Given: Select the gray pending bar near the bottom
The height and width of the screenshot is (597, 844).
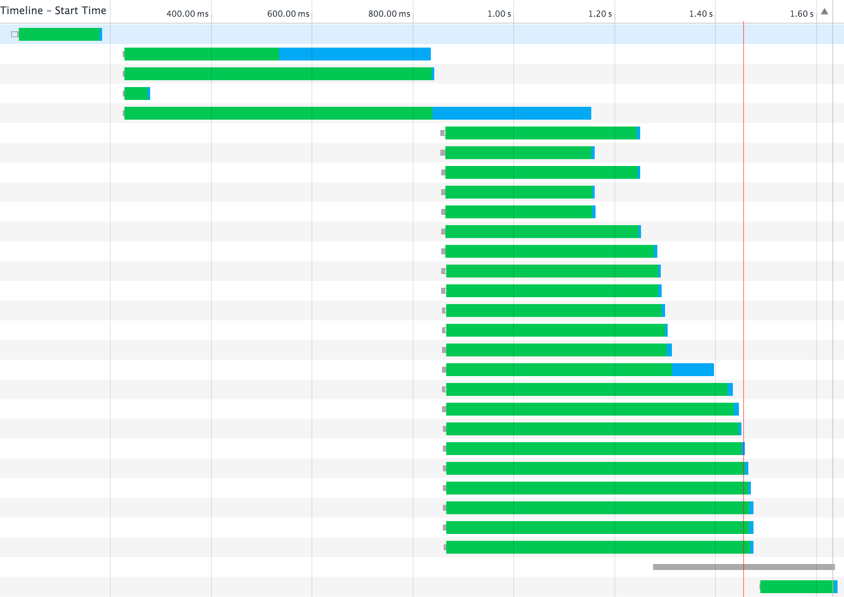Looking at the screenshot, I should [x=744, y=567].
